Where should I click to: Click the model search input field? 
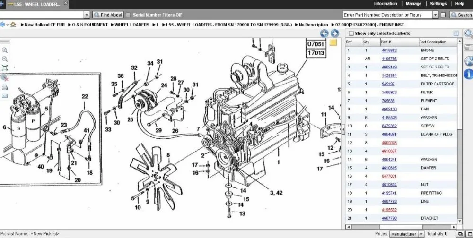coord(42,15)
